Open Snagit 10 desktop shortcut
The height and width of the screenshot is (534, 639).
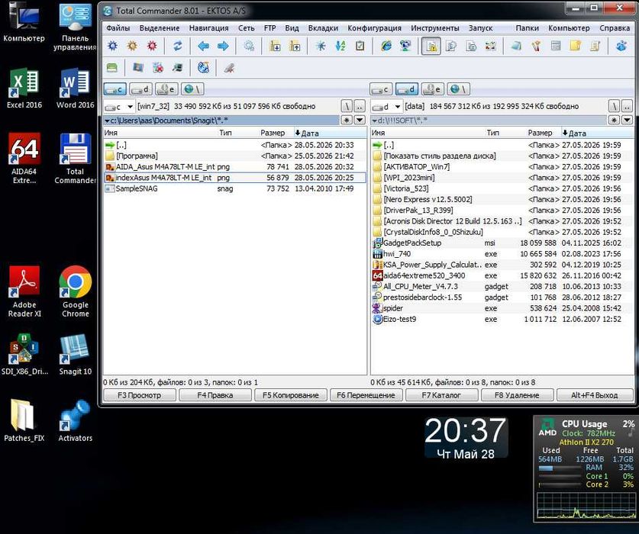tap(75, 355)
